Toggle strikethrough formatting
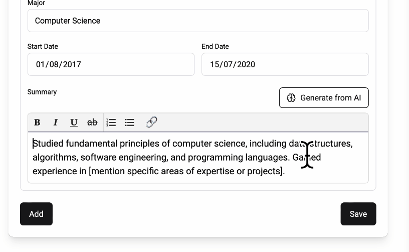The image size is (409, 252). (92, 122)
